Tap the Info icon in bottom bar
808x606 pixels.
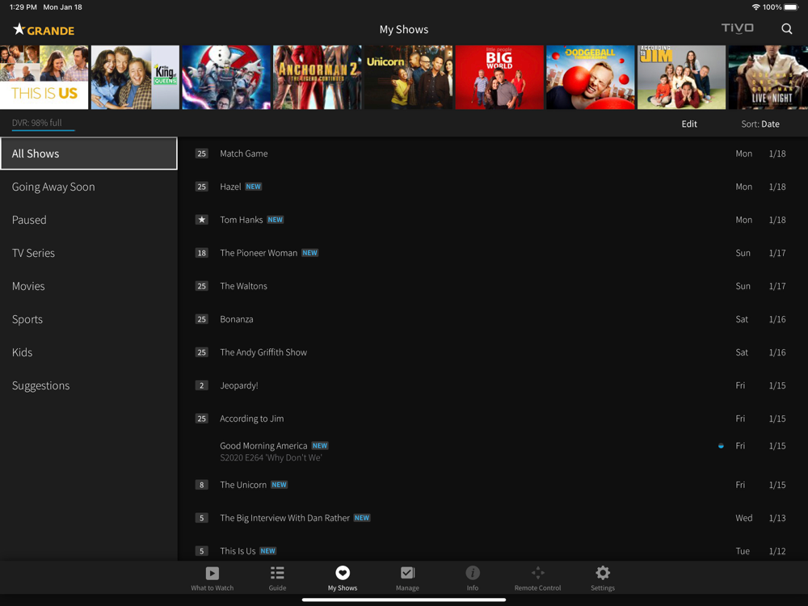tap(473, 573)
